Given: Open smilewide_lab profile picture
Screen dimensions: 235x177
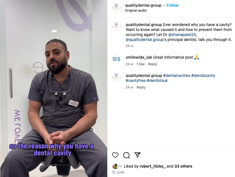Looking at the screenshot, I should tap(116, 59).
